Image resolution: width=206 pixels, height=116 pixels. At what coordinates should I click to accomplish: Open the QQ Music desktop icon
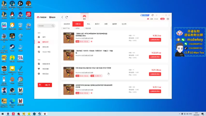point(12,59)
